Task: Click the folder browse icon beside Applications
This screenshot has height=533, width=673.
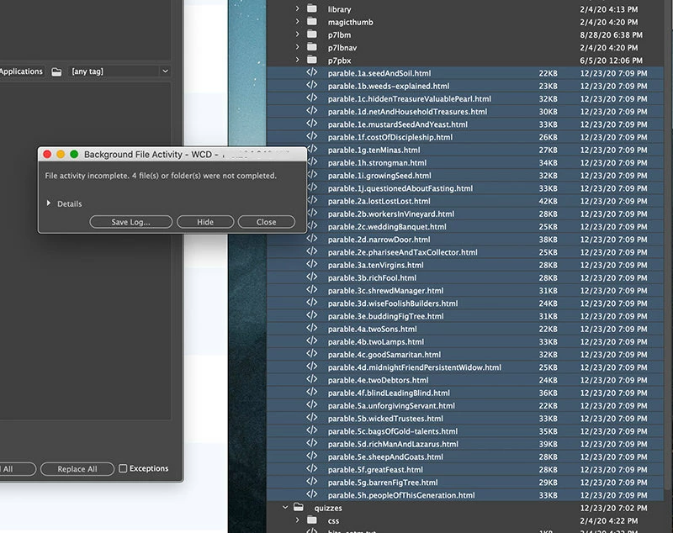Action: [x=56, y=71]
